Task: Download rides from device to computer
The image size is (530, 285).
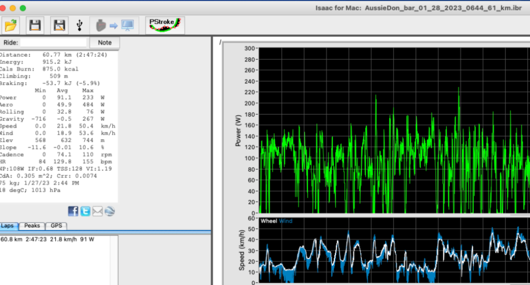Action: pyautogui.click(x=112, y=25)
